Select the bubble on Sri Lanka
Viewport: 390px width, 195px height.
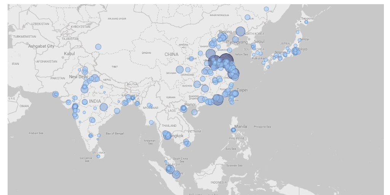(99, 156)
